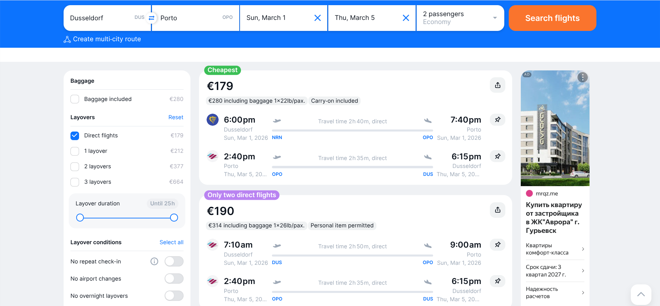This screenshot has width=660, height=306.
Task: Open the ad options three-dot menu
Action: [582, 77]
